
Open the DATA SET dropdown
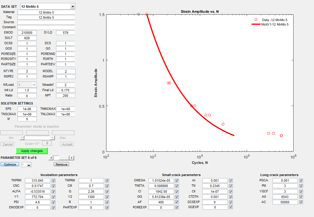click(73, 6)
